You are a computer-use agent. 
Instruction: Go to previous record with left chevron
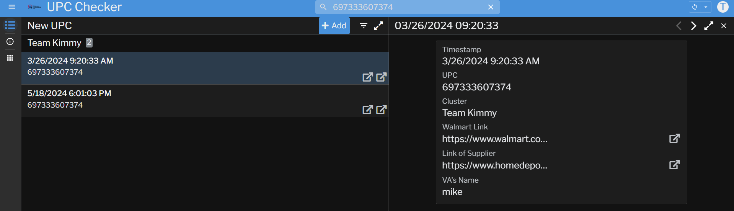click(679, 26)
